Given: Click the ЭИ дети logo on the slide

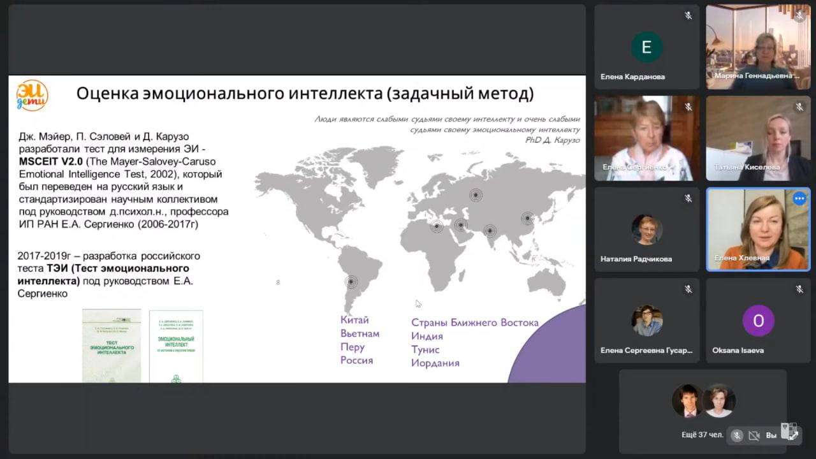Looking at the screenshot, I should (x=32, y=94).
